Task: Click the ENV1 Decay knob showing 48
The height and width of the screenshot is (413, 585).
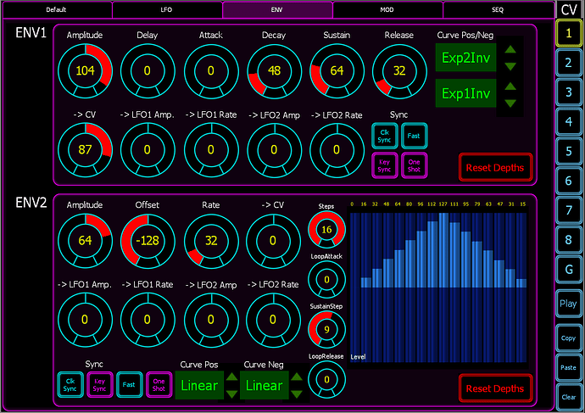Action: [x=274, y=71]
